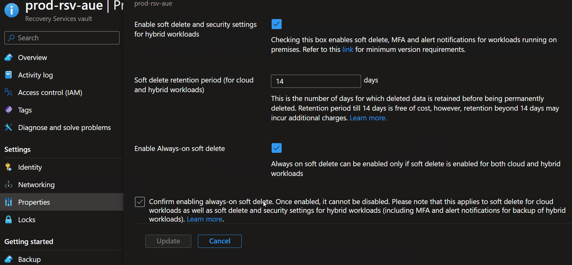Click the Overview cloud icon
The image size is (572, 265).
click(x=9, y=57)
